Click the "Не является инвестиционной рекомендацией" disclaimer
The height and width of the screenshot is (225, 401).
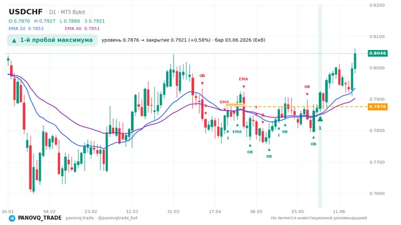[319, 218]
